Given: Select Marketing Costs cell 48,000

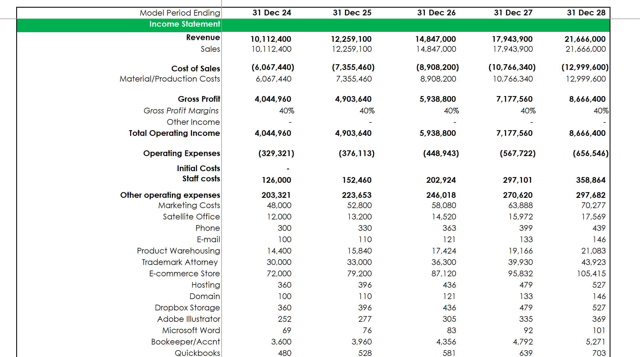Looking at the screenshot, I should click(279, 205).
